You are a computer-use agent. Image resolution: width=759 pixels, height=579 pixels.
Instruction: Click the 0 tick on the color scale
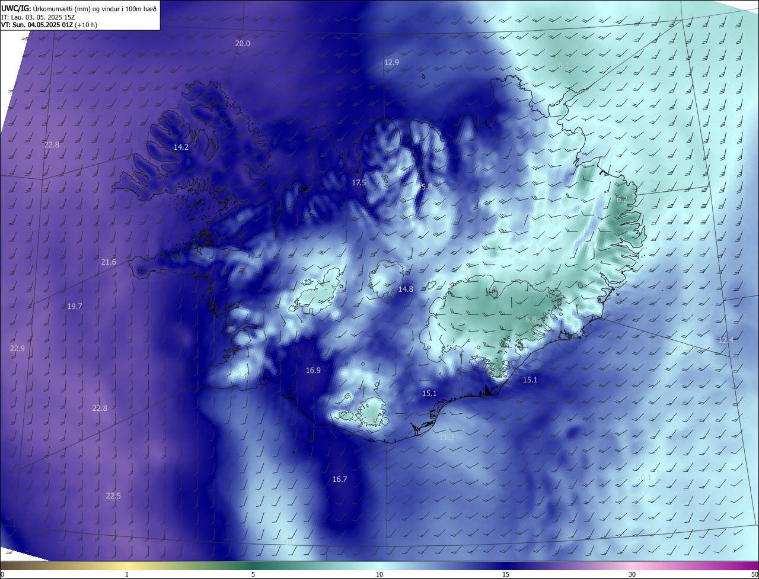coord(2,574)
